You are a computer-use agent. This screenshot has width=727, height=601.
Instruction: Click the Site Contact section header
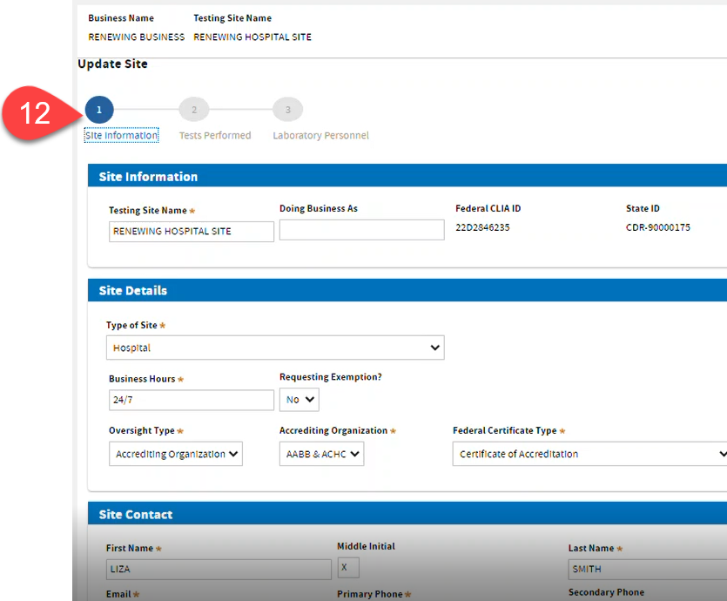pyautogui.click(x=407, y=514)
